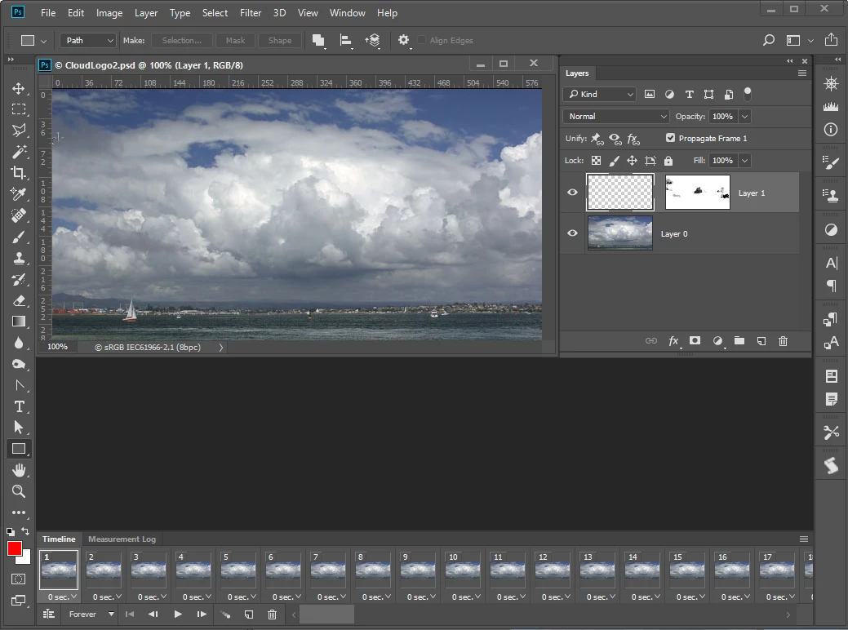Screen dimensions: 848x630
Task: Switch to the Measurement Log tab
Action: tap(122, 539)
